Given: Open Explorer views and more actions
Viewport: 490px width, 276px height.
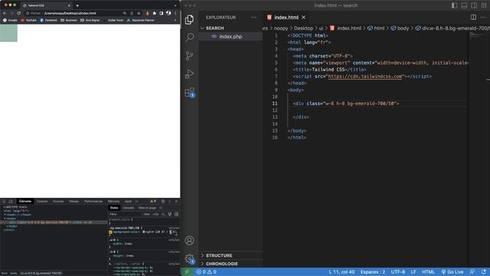Looking at the screenshot, I should click(x=253, y=17).
